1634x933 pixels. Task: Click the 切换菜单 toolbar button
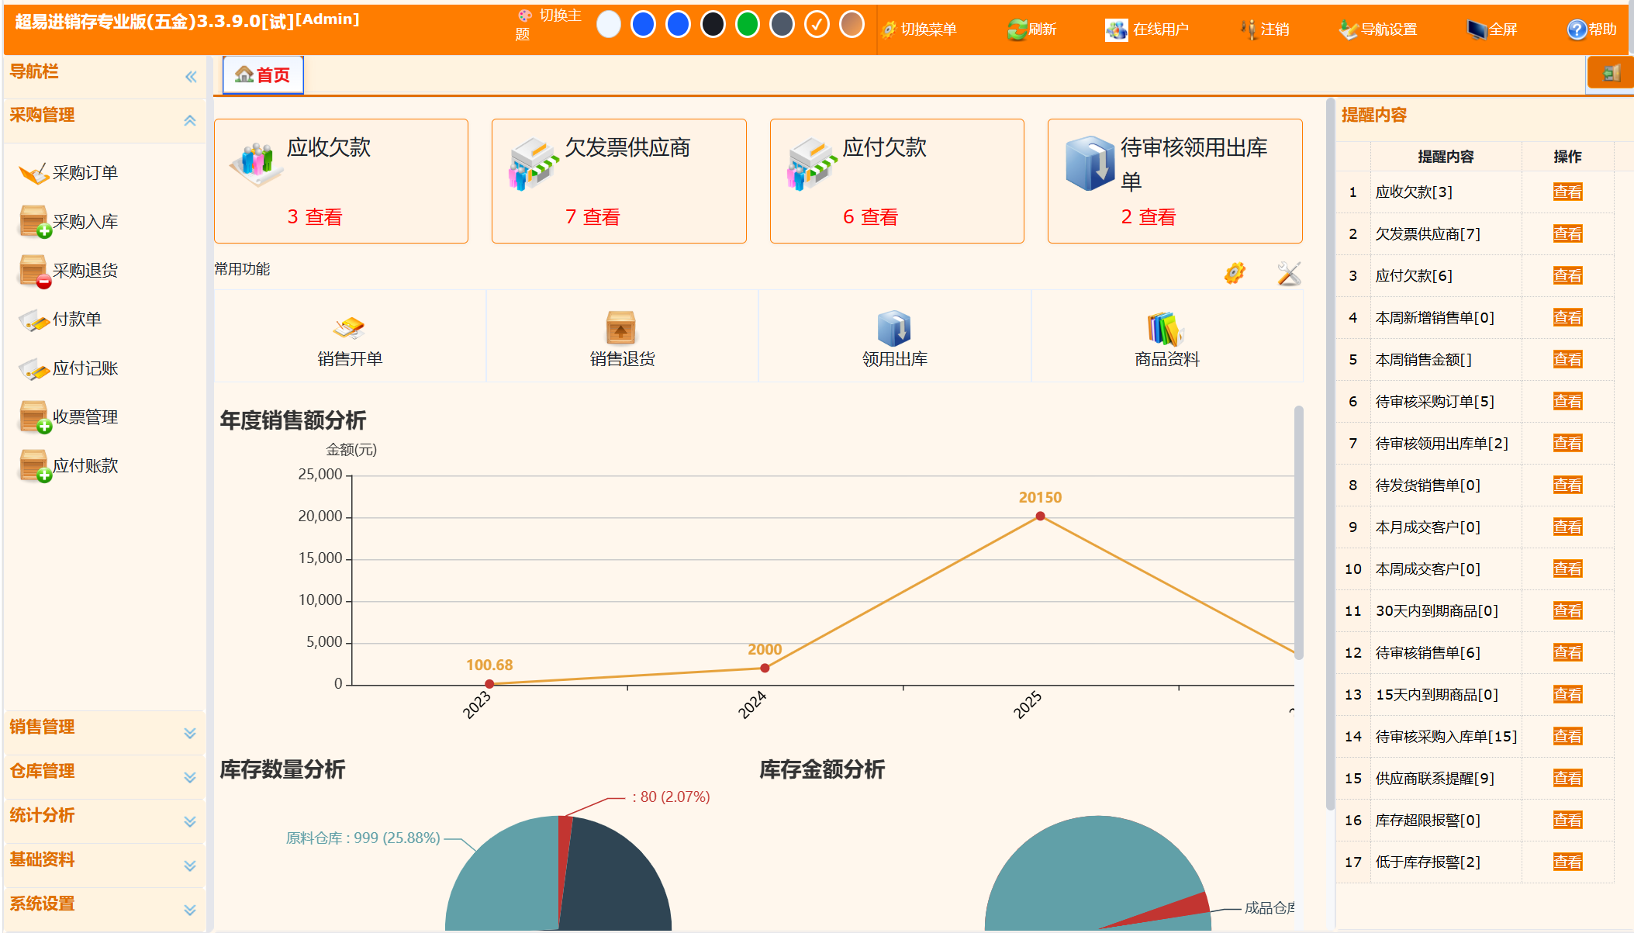[x=919, y=29]
